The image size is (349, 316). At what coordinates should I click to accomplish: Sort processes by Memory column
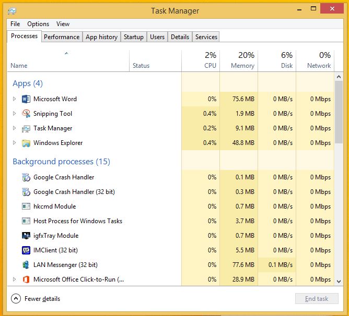click(x=239, y=61)
